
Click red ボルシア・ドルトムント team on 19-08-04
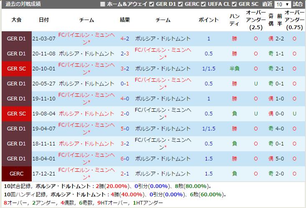pyautogui.click(x=86, y=114)
